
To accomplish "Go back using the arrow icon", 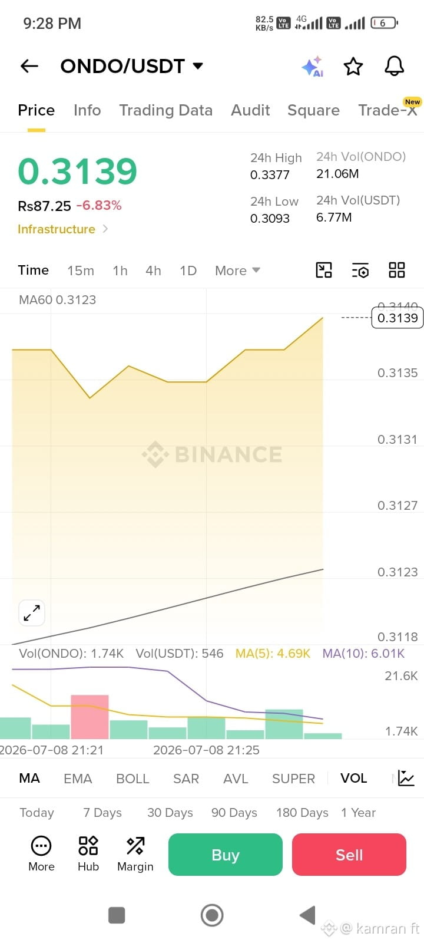I will (29, 66).
